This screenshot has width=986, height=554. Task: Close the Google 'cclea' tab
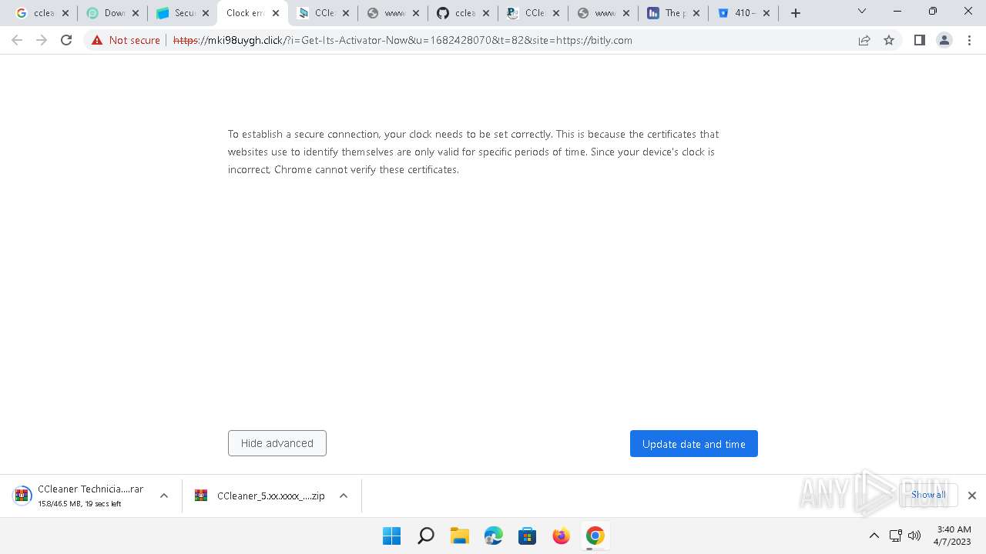point(65,13)
